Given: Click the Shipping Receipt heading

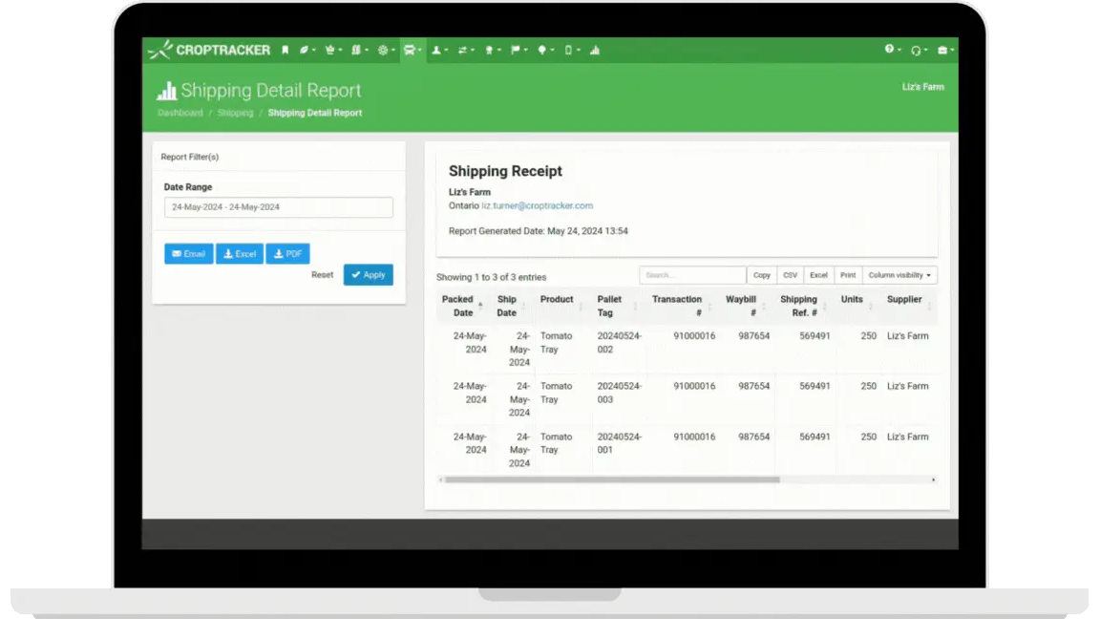Looking at the screenshot, I should coord(505,171).
